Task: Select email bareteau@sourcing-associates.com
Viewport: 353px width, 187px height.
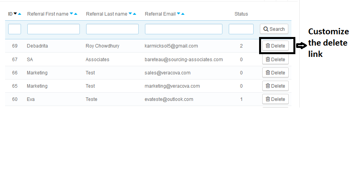Action: tap(184, 59)
